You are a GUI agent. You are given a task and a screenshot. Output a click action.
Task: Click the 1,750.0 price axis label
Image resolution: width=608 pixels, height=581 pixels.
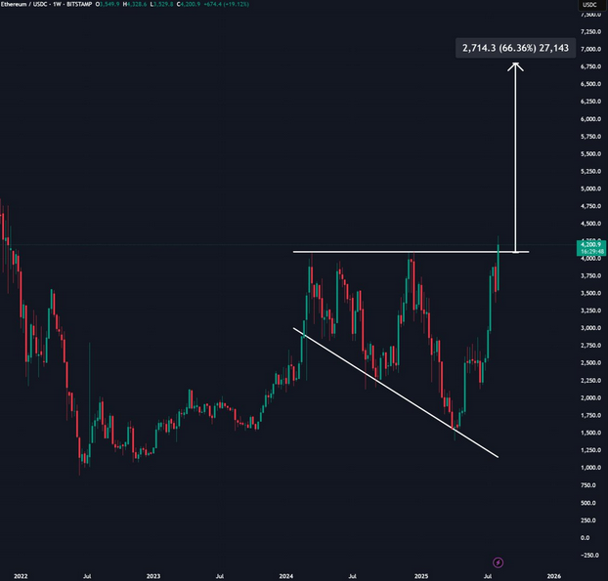coord(590,416)
